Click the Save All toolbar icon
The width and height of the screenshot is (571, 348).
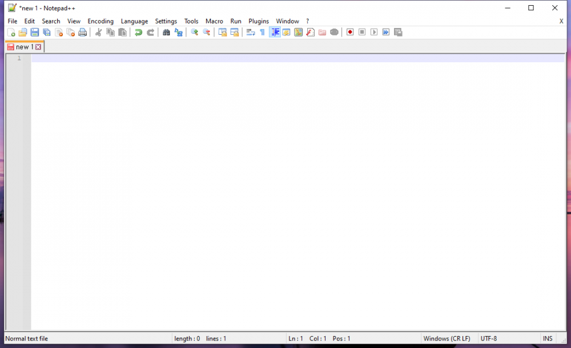point(47,33)
